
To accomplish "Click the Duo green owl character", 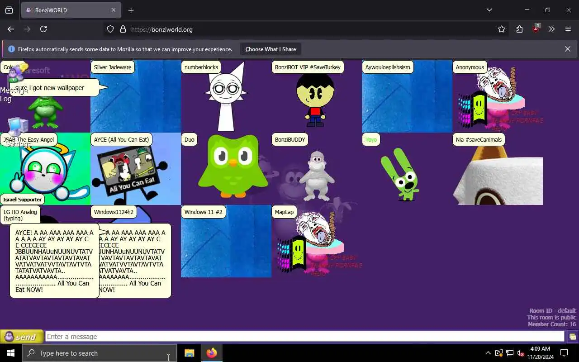I will tap(233, 167).
